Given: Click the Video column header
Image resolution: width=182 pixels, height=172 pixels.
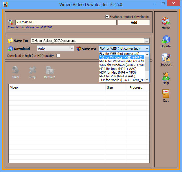Looking at the screenshot, I should point(57,87).
